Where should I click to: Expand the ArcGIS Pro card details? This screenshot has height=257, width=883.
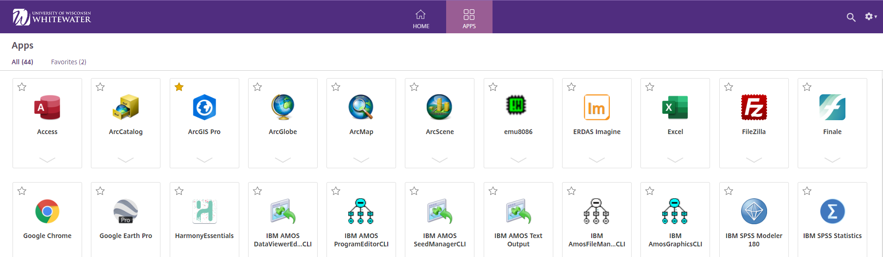coord(205,160)
